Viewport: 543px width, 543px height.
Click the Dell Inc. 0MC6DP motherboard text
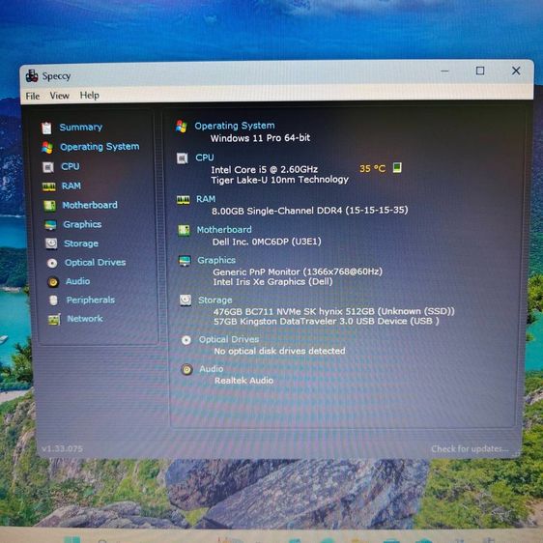[267, 242]
